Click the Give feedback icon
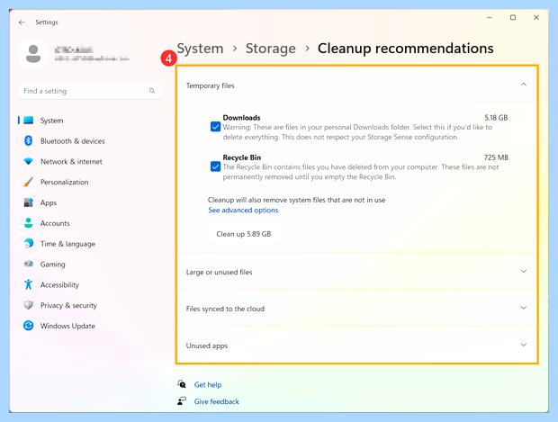Screen dimensions: 558x422 182,401
